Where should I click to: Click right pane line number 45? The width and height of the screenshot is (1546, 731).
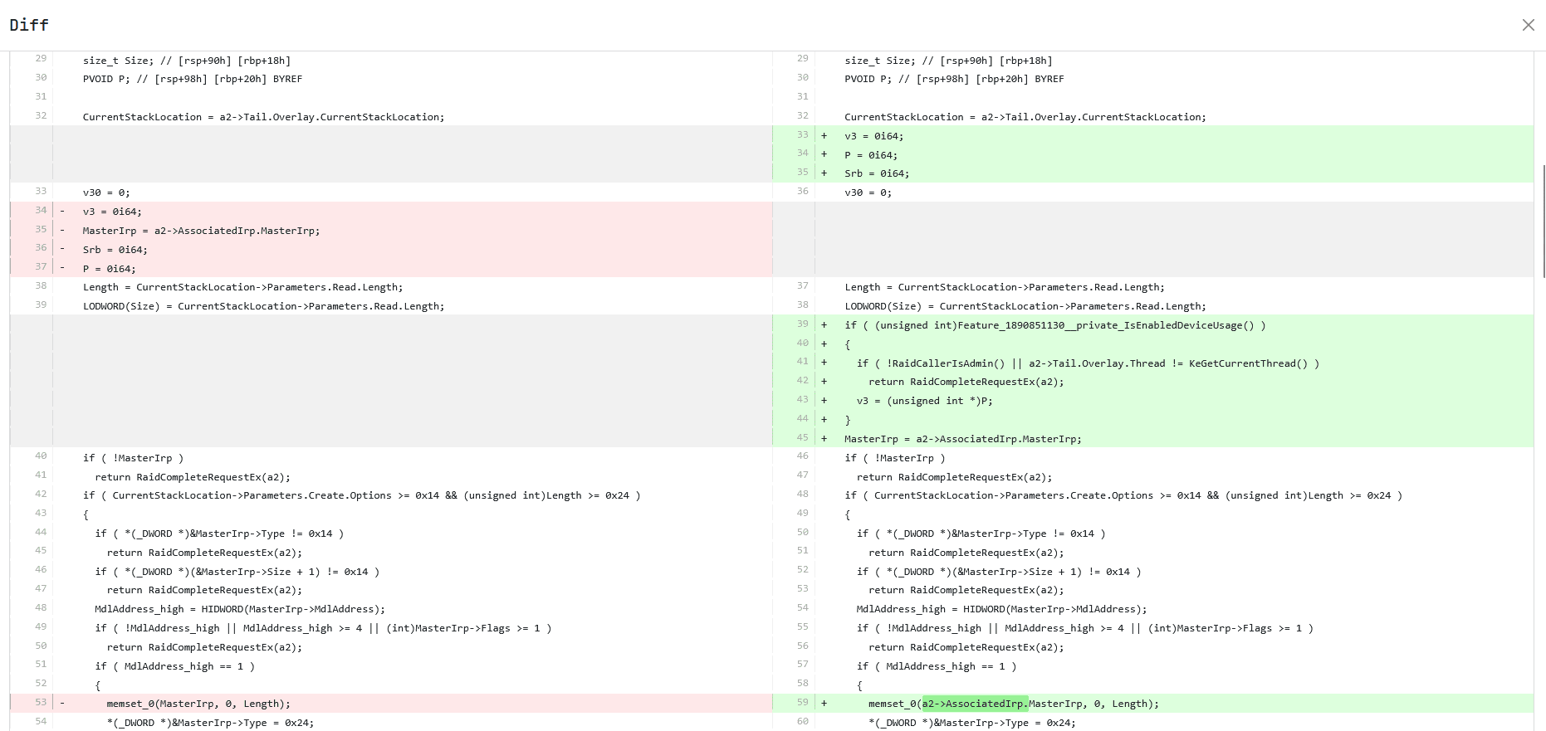click(802, 438)
